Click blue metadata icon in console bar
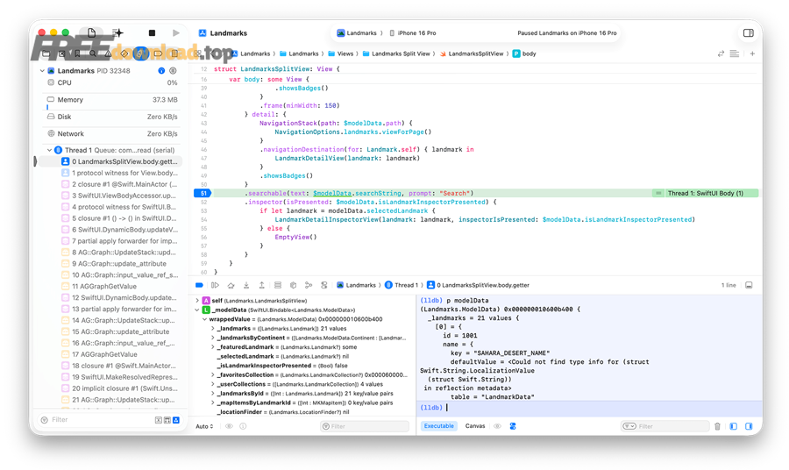The height and width of the screenshot is (470, 789). [x=513, y=425]
